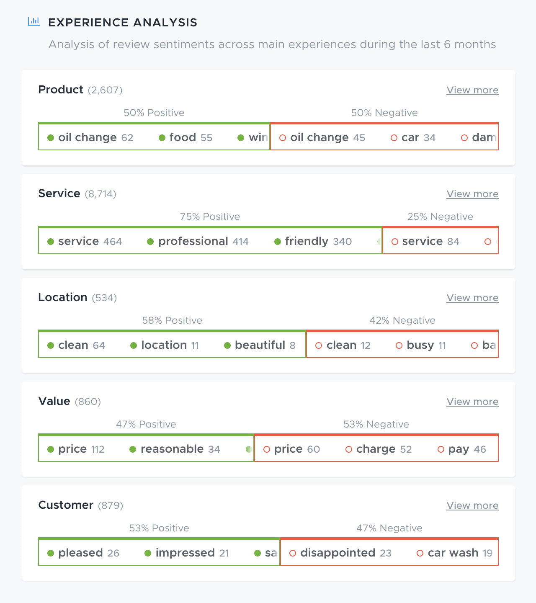
Task: Select the green dot beside price 112
Action: click(52, 449)
